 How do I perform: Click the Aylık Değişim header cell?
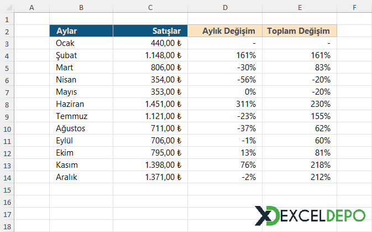coord(224,31)
